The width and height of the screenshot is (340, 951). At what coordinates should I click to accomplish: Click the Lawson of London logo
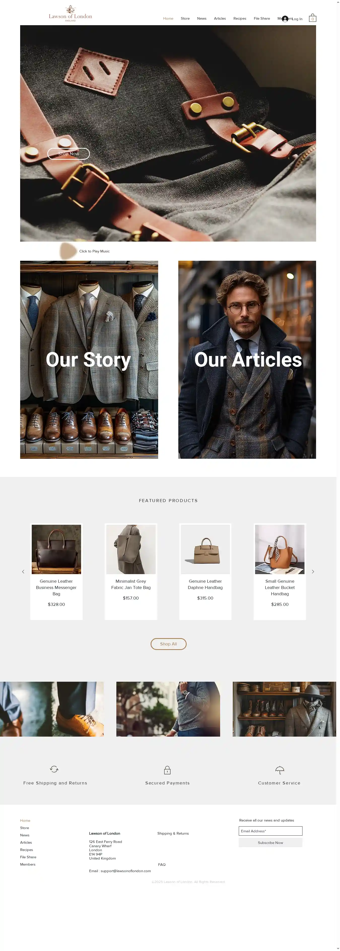70,14
